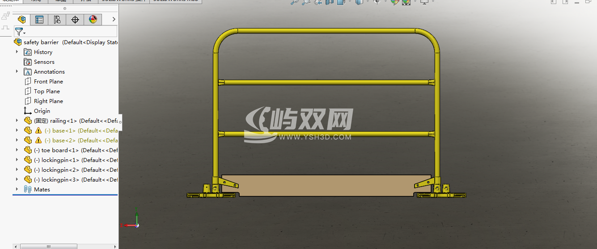Expand the railing<1> component

[17, 120]
